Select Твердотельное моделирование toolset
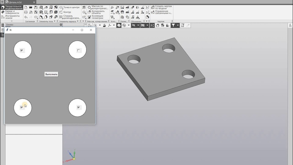The height and width of the screenshot is (165, 293). point(12,7)
